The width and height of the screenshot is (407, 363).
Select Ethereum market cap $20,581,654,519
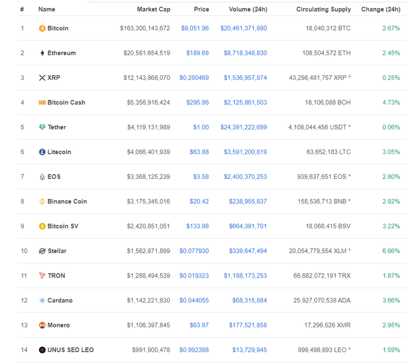click(147, 53)
